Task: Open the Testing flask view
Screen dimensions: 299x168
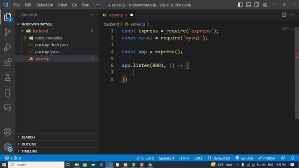Action: [x=7, y=77]
